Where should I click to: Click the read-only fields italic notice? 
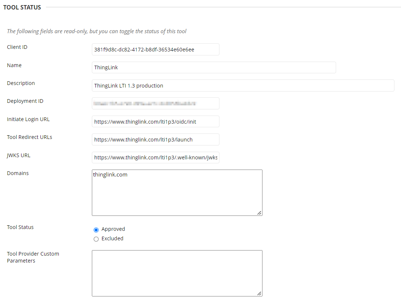point(97,31)
